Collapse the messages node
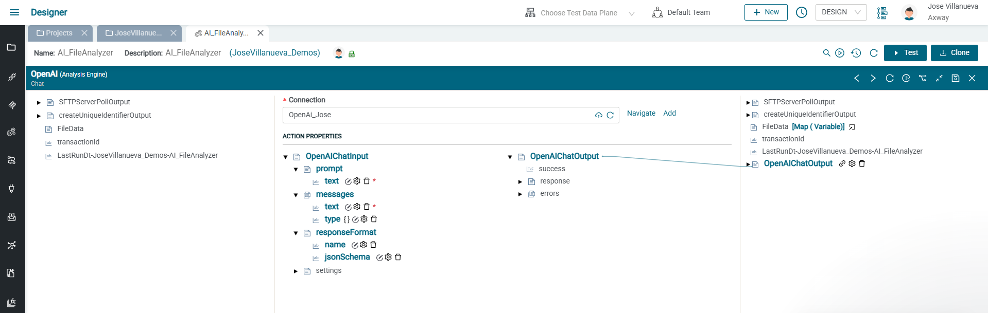This screenshot has height=313, width=988. pyautogui.click(x=296, y=195)
